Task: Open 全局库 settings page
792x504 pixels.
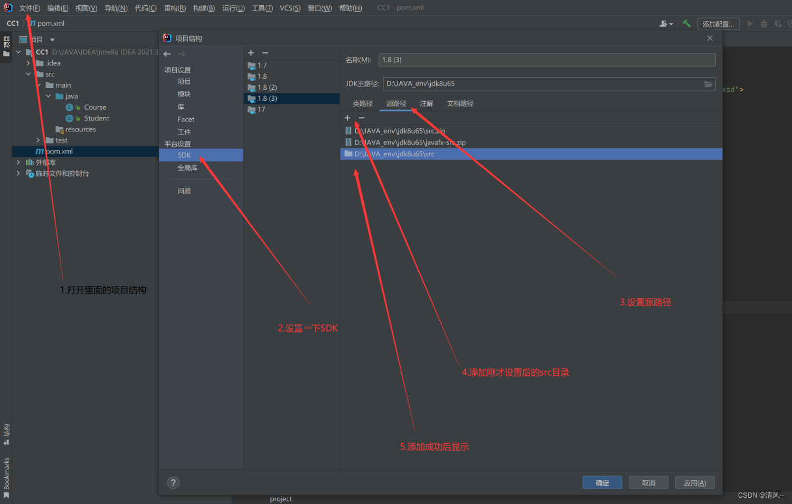Action: coord(187,168)
